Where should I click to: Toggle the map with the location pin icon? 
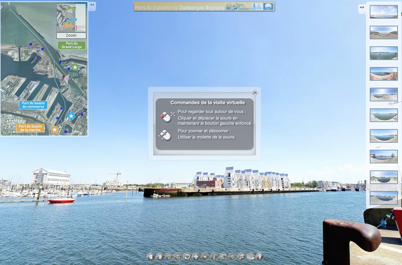point(260,257)
